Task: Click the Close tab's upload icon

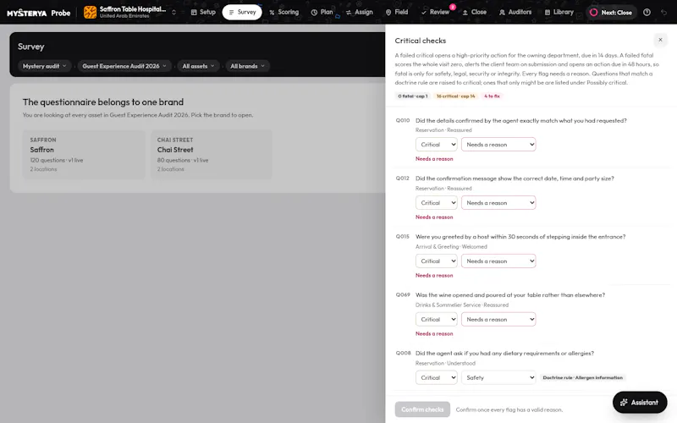Action: (465, 13)
